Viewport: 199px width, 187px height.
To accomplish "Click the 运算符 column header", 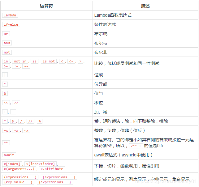I will tap(46, 6).
